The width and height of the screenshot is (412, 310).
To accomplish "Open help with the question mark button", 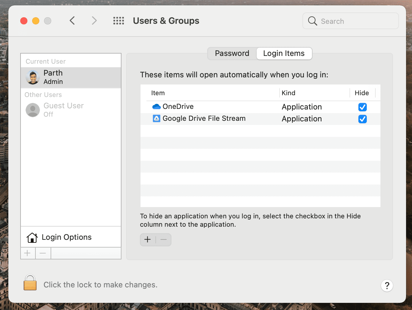I will (x=387, y=286).
